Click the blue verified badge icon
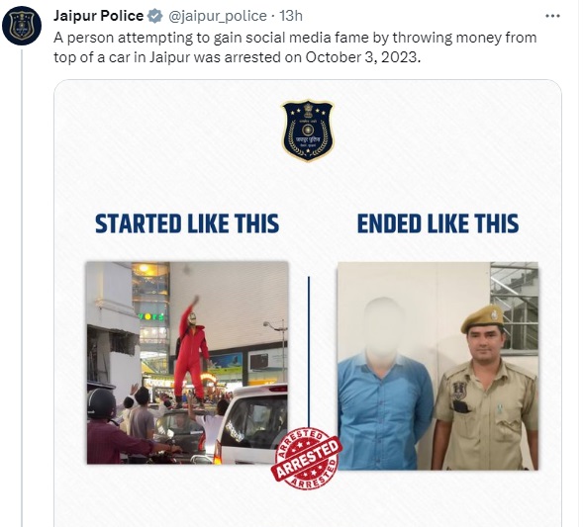Viewport: 583px width, 527px height. click(x=155, y=17)
